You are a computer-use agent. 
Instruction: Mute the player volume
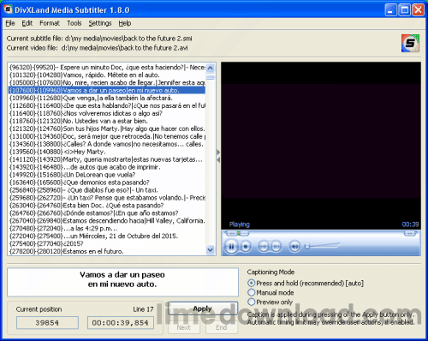pyautogui.click(x=294, y=246)
